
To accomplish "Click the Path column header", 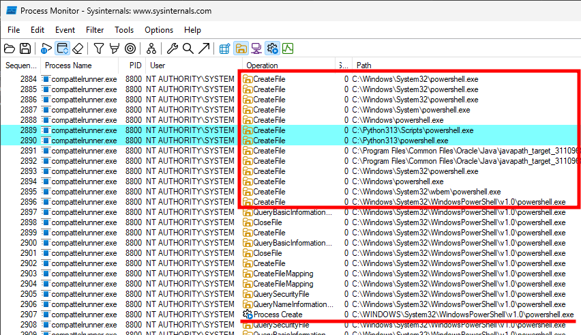I will point(466,65).
